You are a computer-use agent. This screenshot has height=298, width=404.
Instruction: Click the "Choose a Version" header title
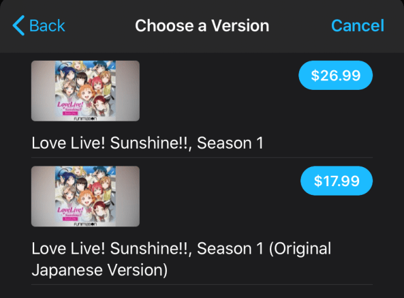pyautogui.click(x=202, y=26)
